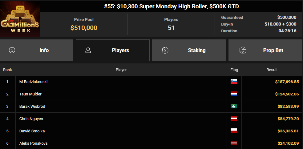Screen dimensions: 303x149
Task: Click Dawid Smolka's Poland flag icon
Action: 234,131
